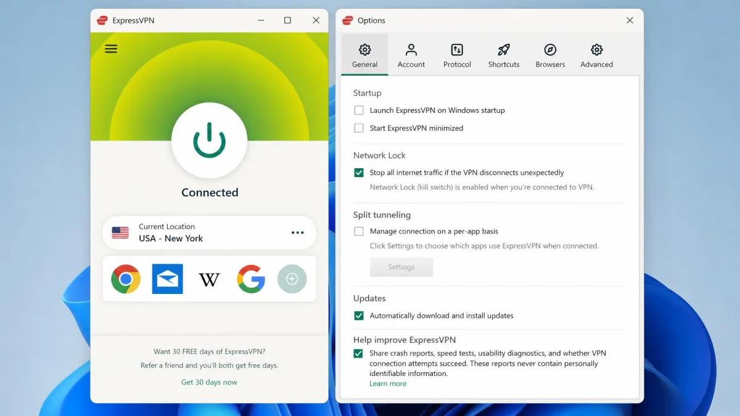Toggle Automatically download and install updates

coord(359,316)
